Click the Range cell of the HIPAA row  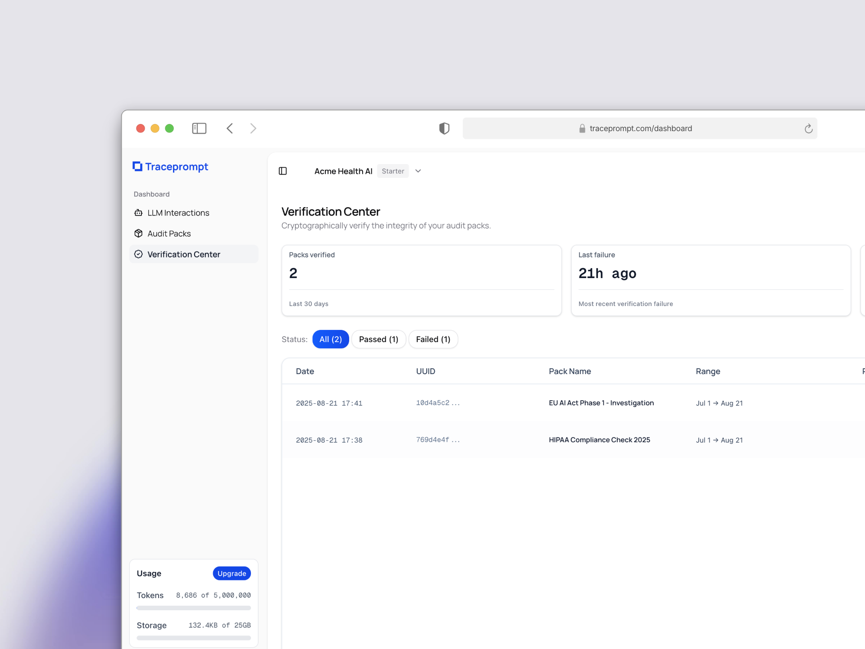pos(719,440)
